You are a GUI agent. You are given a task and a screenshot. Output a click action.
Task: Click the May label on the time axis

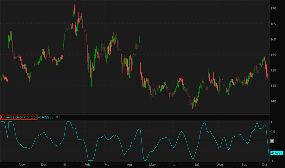click(x=153, y=165)
